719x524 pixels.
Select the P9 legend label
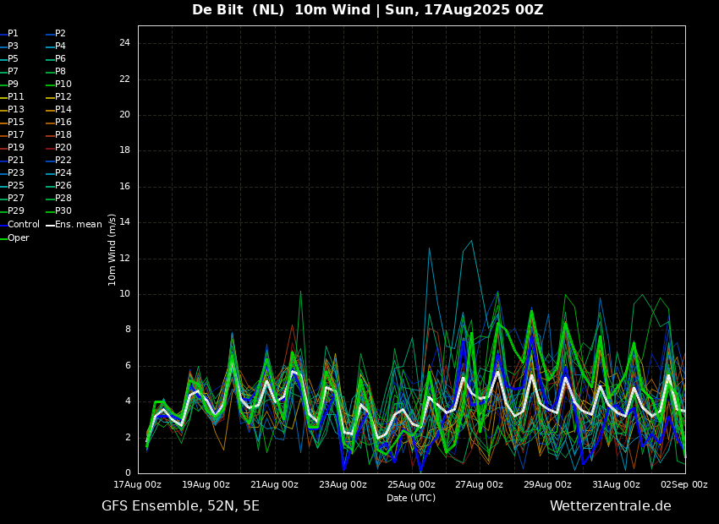pos(14,85)
